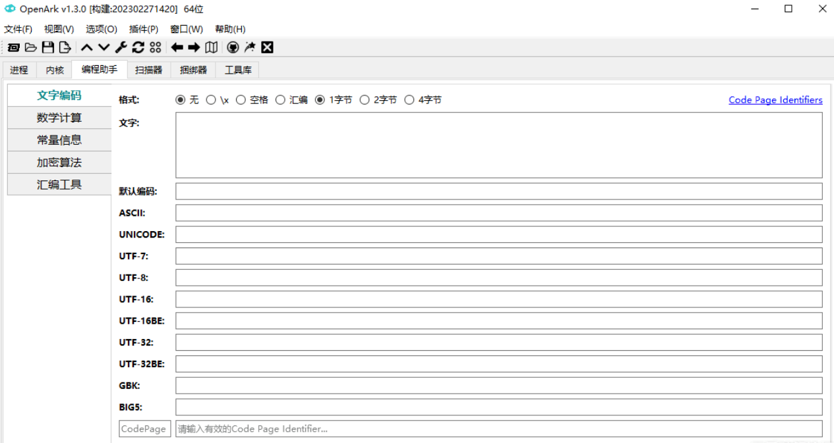834x443 pixels.
Task: Click the refresh toolbar icon
Action: [x=138, y=47]
